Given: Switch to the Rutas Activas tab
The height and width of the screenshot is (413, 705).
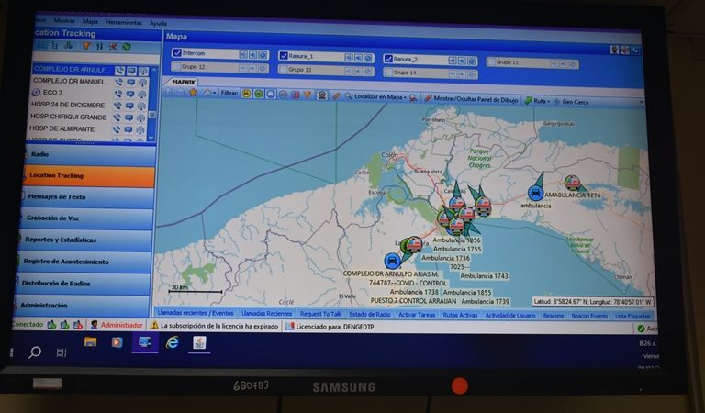Looking at the screenshot, I should (460, 315).
